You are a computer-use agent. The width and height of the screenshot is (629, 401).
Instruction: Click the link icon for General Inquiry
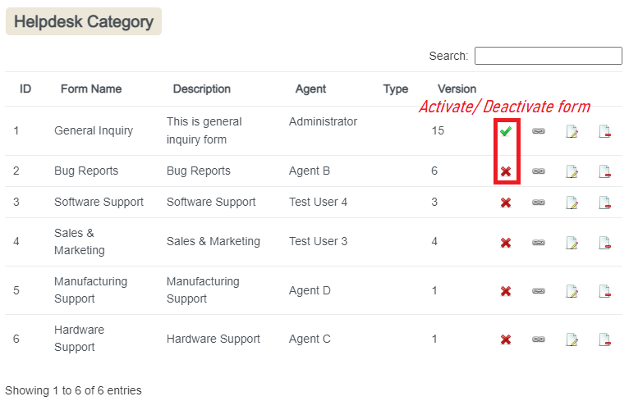click(539, 131)
